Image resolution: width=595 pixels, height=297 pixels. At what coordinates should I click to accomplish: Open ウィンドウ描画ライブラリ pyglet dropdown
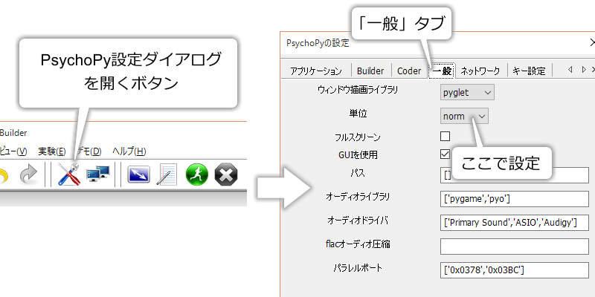pos(467,92)
